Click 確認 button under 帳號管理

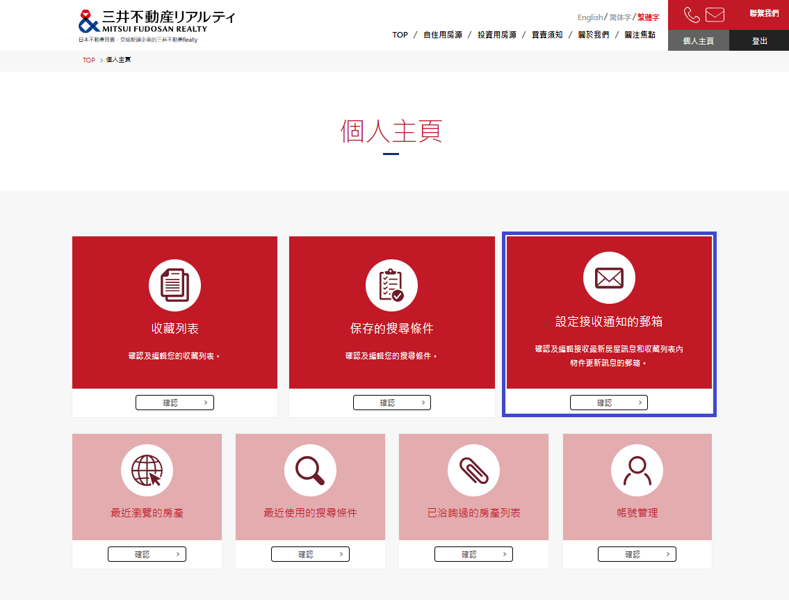click(637, 554)
